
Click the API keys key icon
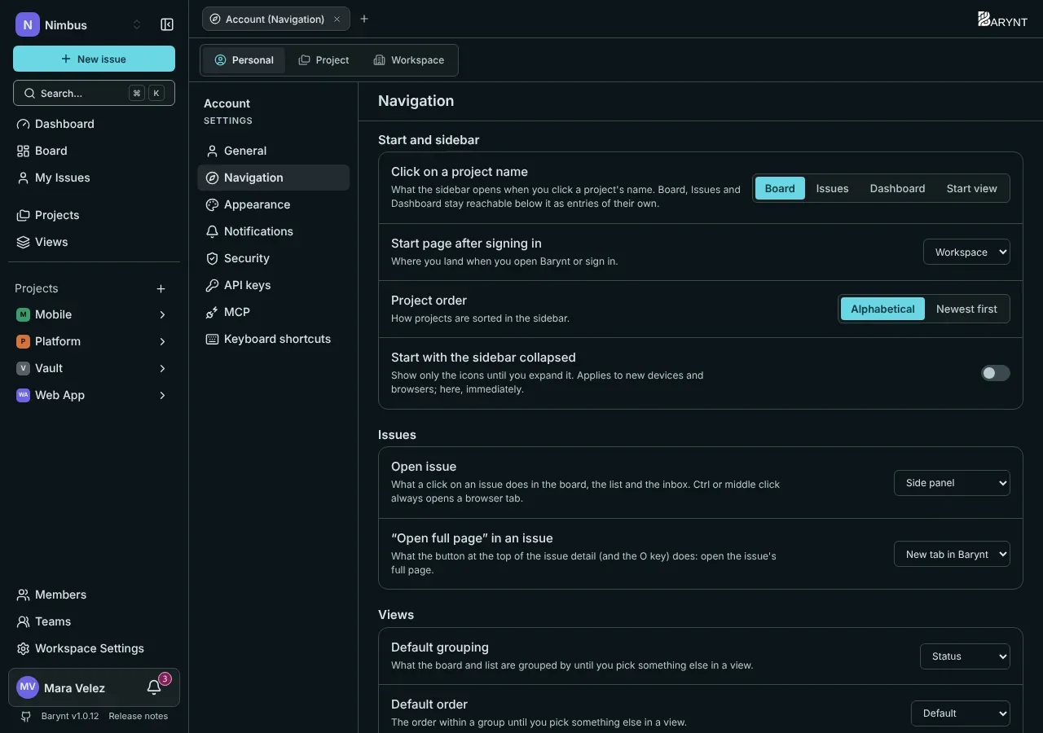(x=212, y=285)
